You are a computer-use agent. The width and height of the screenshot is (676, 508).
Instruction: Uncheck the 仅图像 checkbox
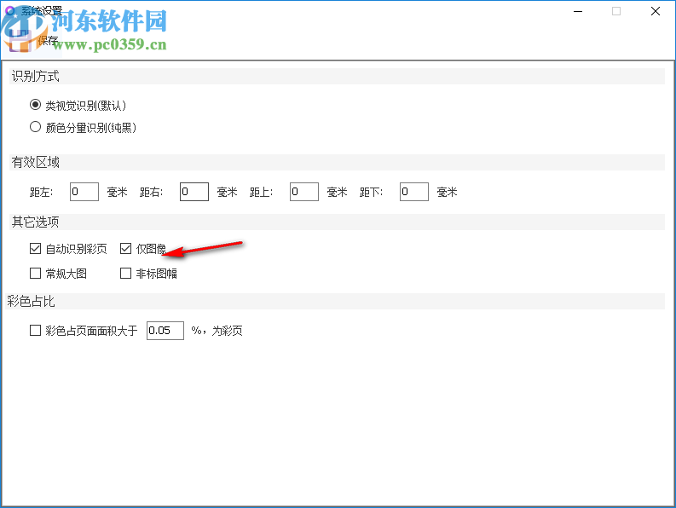click(125, 248)
